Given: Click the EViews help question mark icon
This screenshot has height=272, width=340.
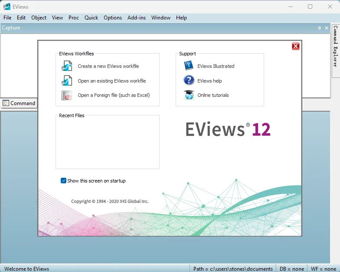Looking at the screenshot, I should pyautogui.click(x=189, y=80).
